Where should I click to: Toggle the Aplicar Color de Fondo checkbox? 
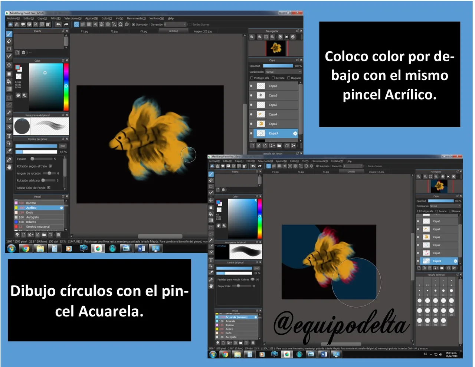tap(49, 188)
